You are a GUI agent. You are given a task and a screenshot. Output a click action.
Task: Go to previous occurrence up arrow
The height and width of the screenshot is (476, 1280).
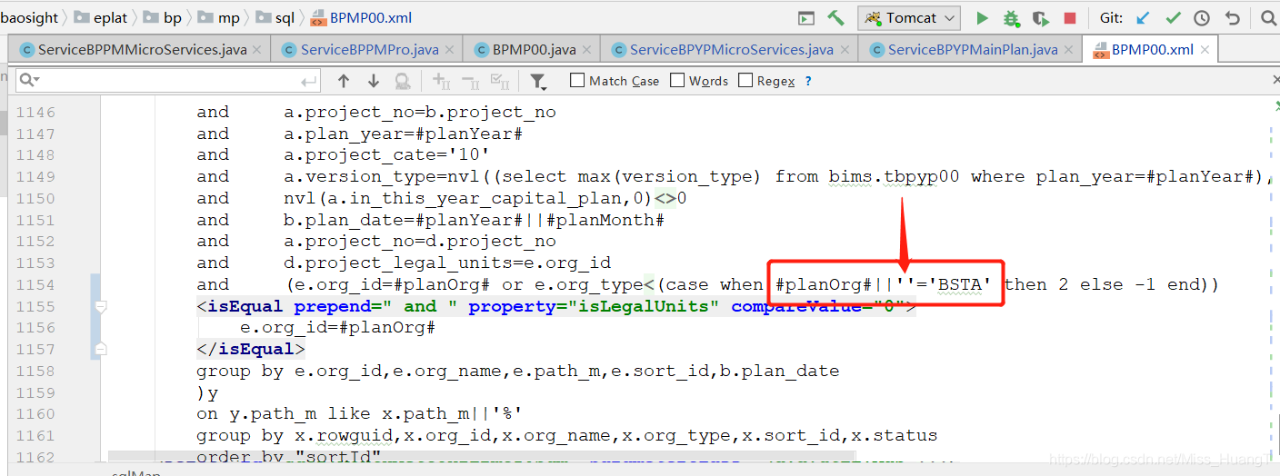point(344,81)
